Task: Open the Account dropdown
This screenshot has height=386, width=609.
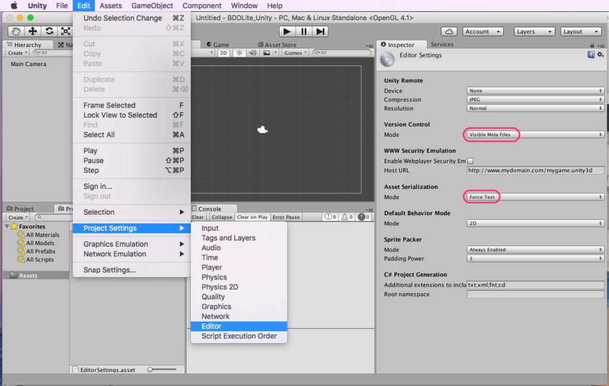Action: [x=483, y=32]
